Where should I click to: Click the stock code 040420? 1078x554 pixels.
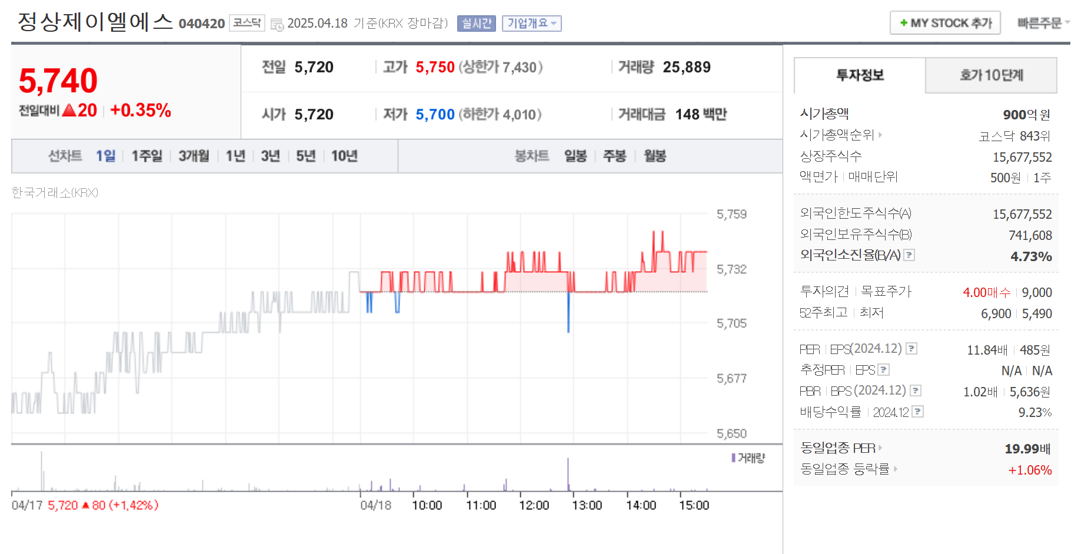(202, 24)
